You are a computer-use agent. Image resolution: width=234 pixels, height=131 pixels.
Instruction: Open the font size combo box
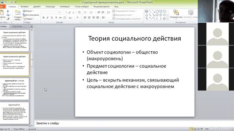click(x=64, y=12)
